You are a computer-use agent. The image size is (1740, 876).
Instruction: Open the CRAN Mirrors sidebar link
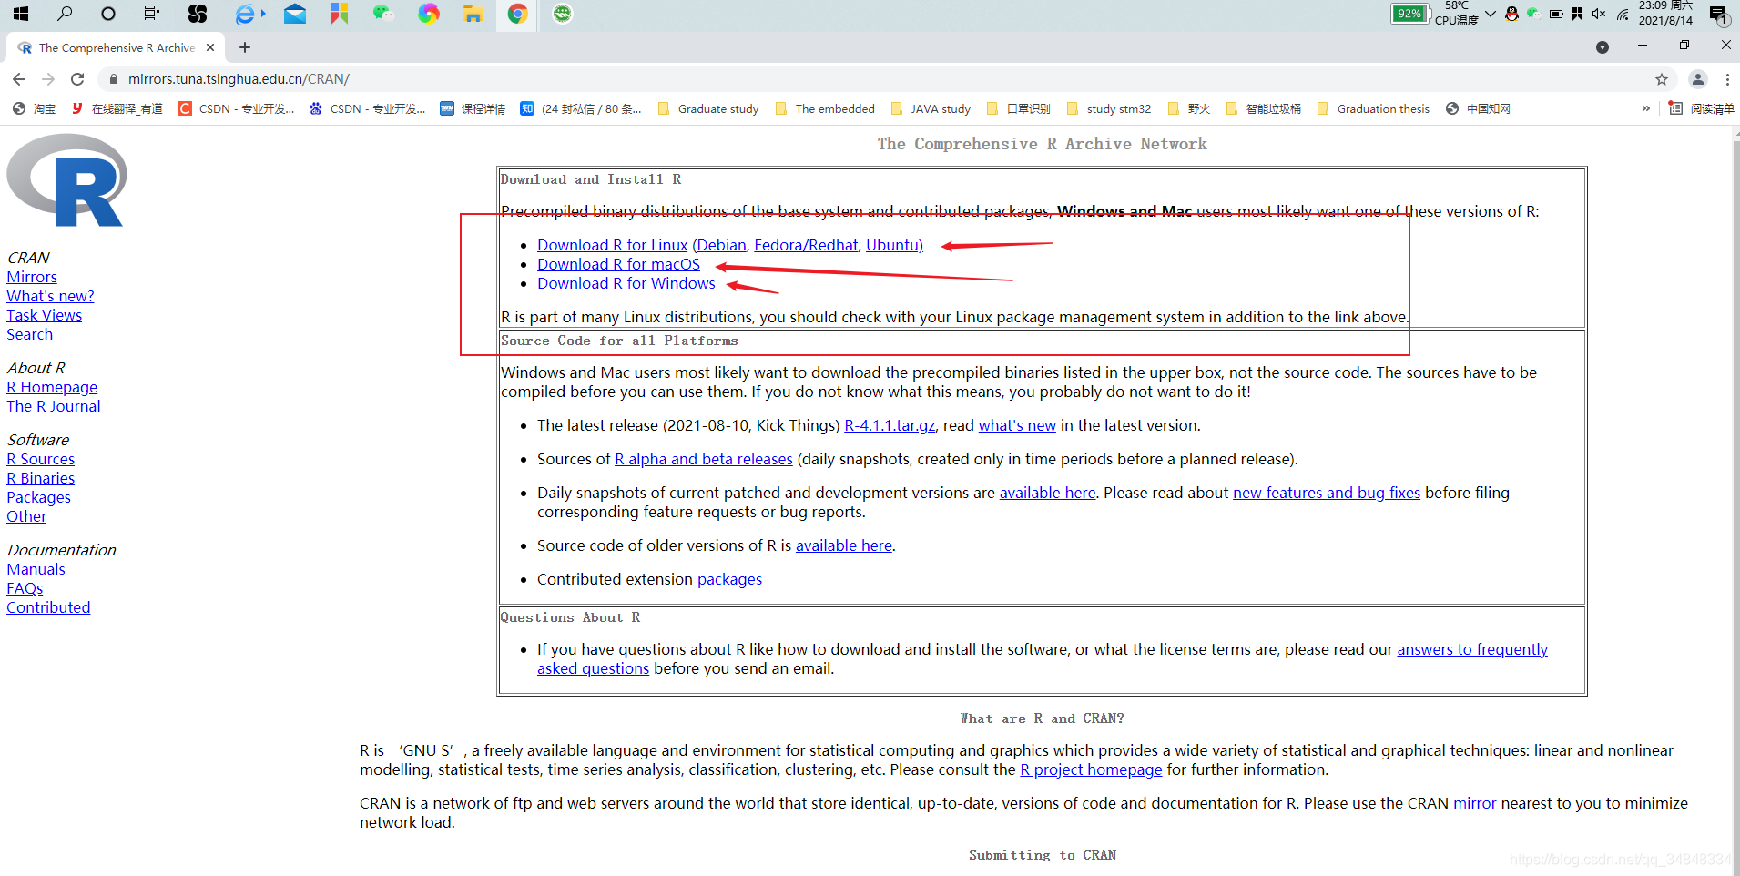pyautogui.click(x=32, y=277)
